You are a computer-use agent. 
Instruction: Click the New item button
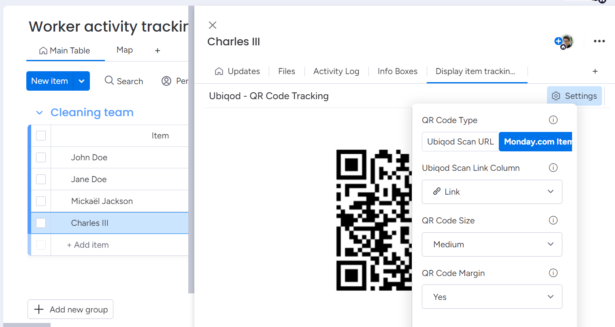(x=50, y=81)
